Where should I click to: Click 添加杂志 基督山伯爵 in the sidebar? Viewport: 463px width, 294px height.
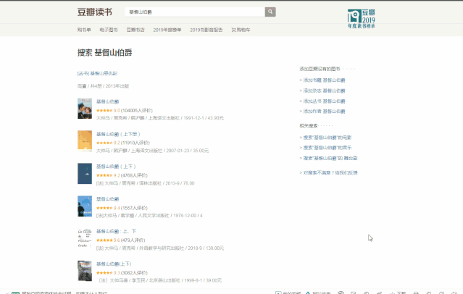(322, 91)
